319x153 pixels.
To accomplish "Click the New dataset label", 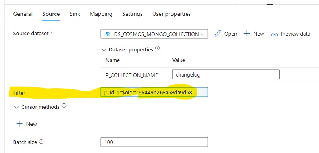I will coord(258,34).
